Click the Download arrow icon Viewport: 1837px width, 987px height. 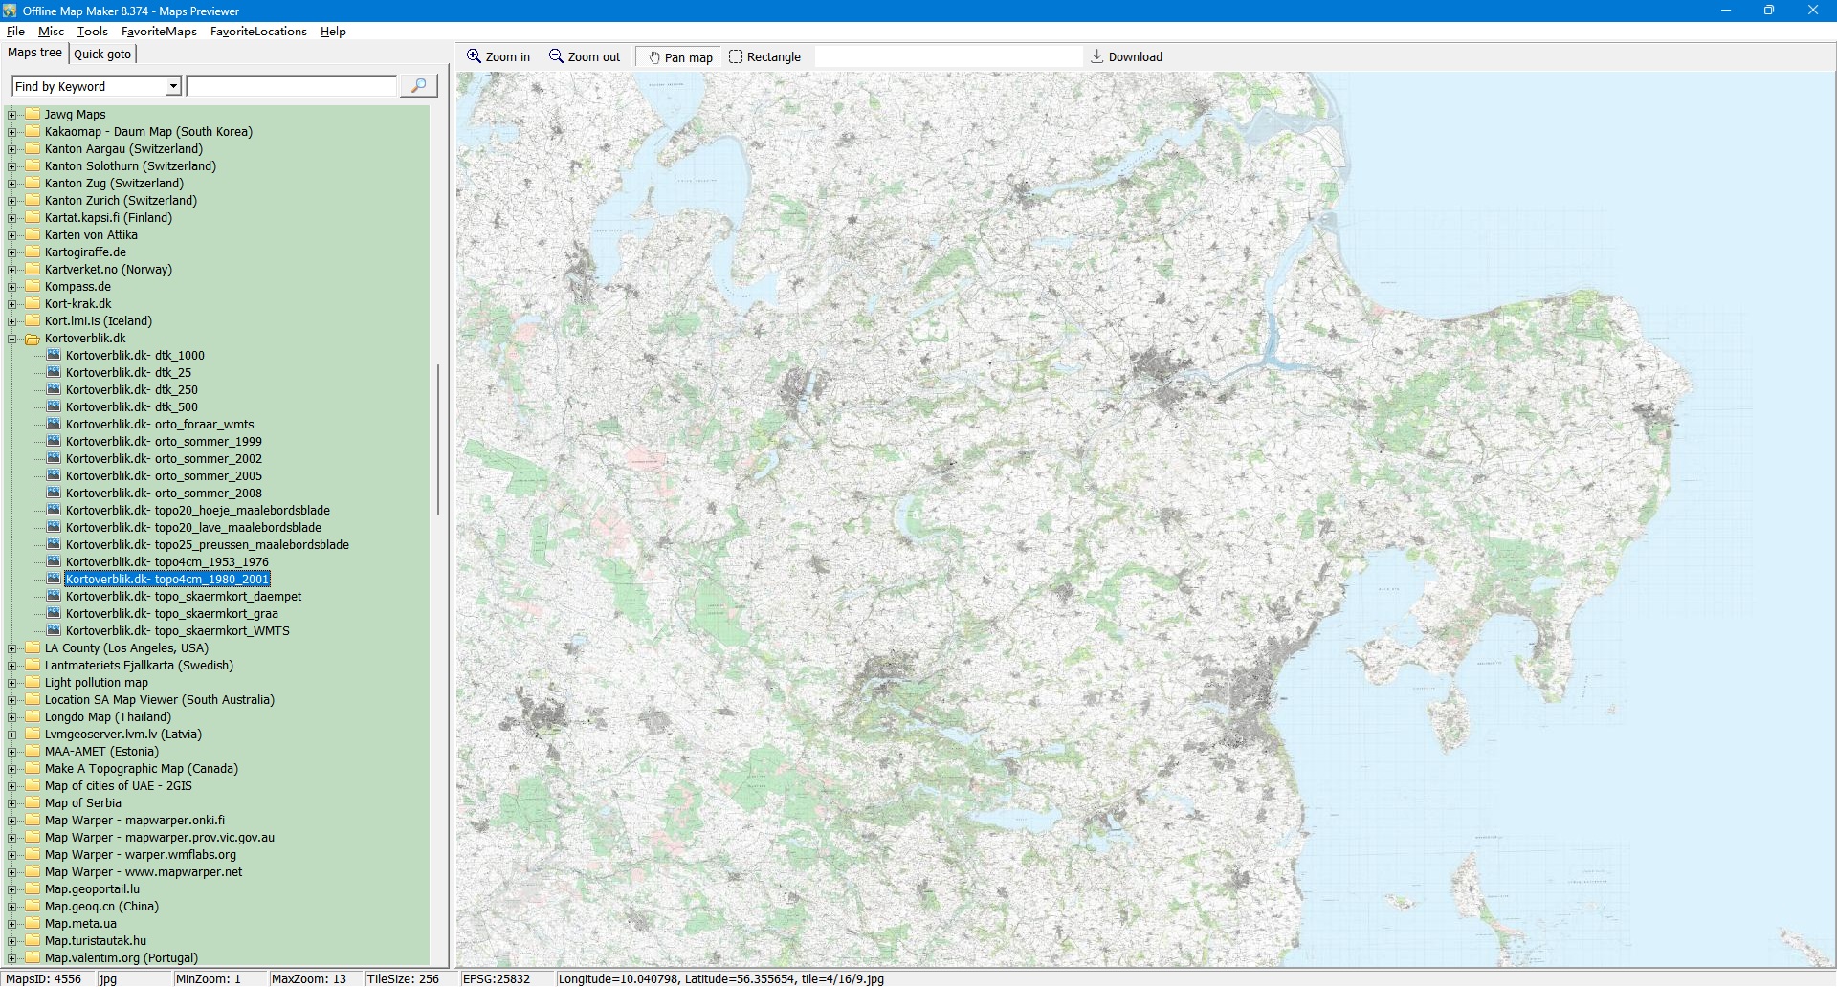(x=1097, y=57)
